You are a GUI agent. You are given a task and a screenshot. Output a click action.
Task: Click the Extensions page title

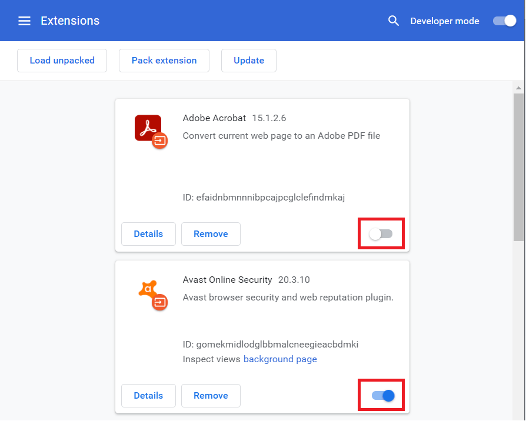pyautogui.click(x=70, y=21)
